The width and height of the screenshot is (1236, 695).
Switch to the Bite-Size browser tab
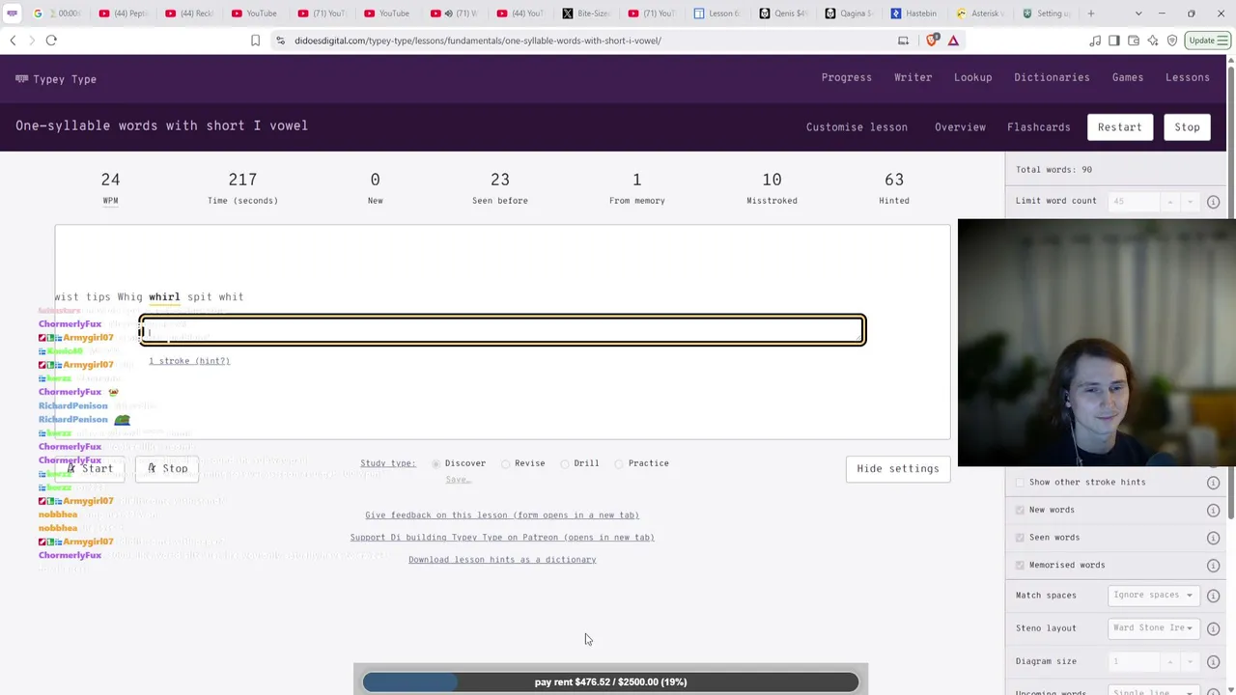click(x=587, y=14)
